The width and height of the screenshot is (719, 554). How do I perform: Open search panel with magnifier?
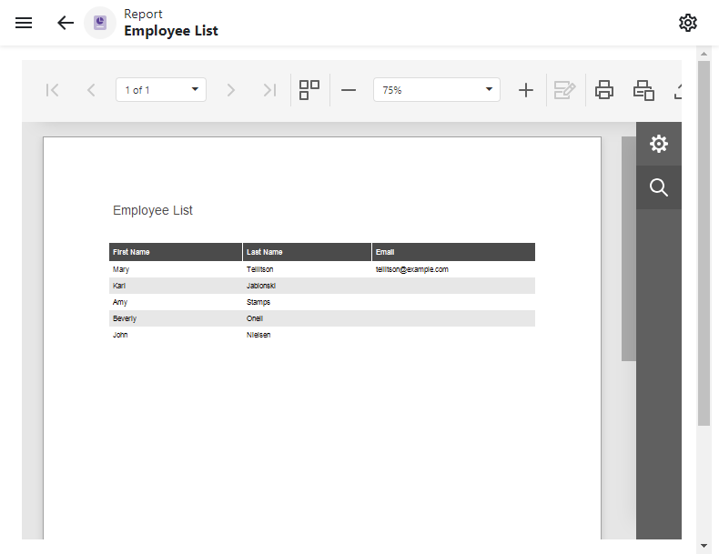pyautogui.click(x=658, y=187)
